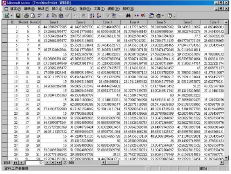This screenshot has width=231, height=174.
Task: Go to first record navigation button
Action: [x=15, y=163]
